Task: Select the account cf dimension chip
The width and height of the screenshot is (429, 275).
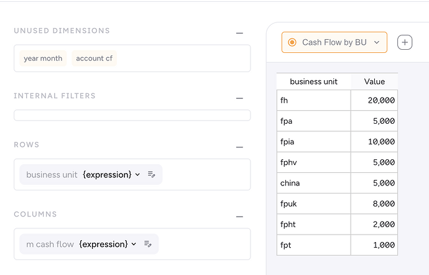Action: (94, 58)
